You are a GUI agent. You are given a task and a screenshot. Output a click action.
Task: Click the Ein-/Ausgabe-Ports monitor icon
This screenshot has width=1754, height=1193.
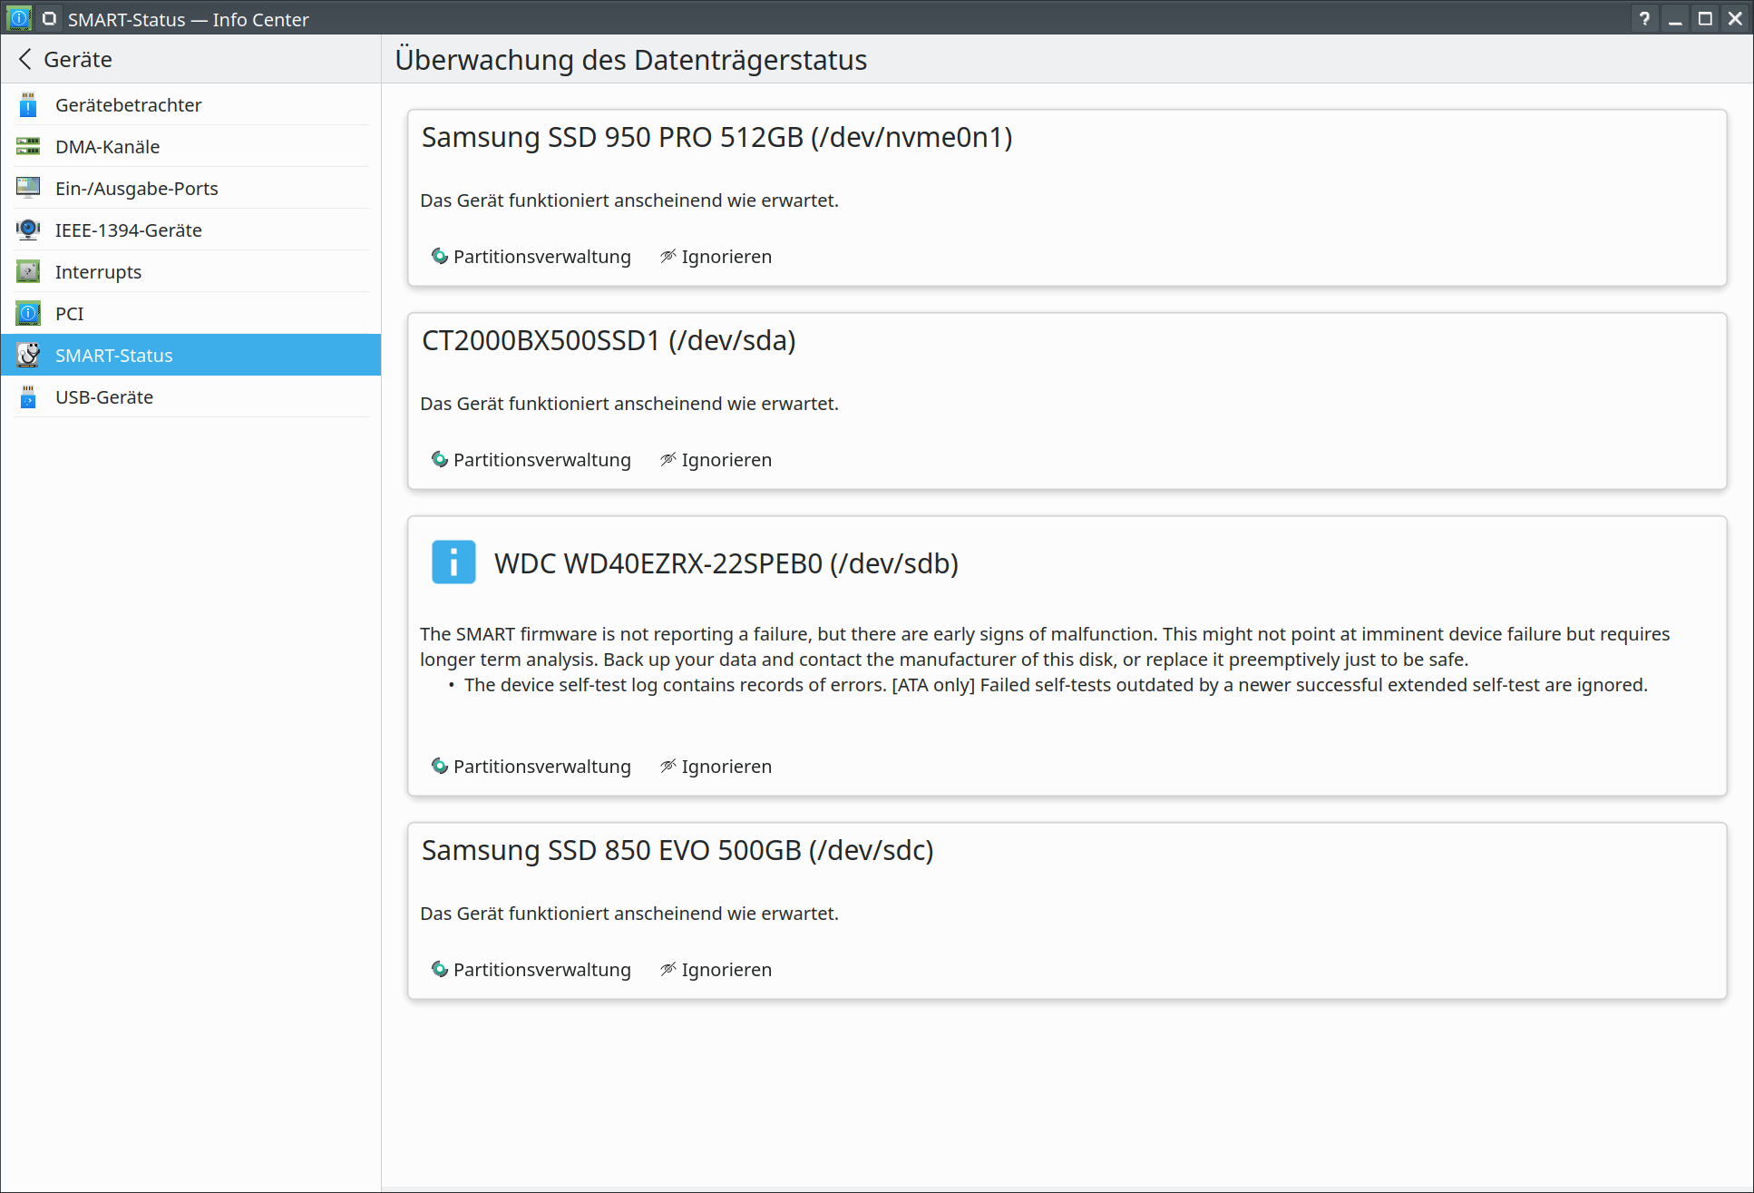[x=28, y=189]
